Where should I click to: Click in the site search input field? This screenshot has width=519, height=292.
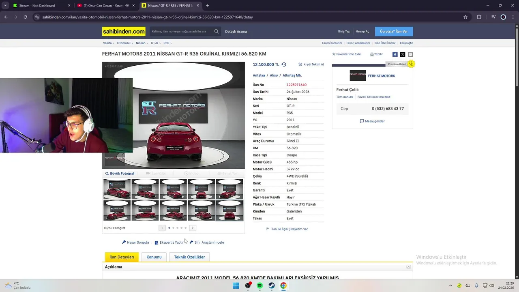coord(180,31)
